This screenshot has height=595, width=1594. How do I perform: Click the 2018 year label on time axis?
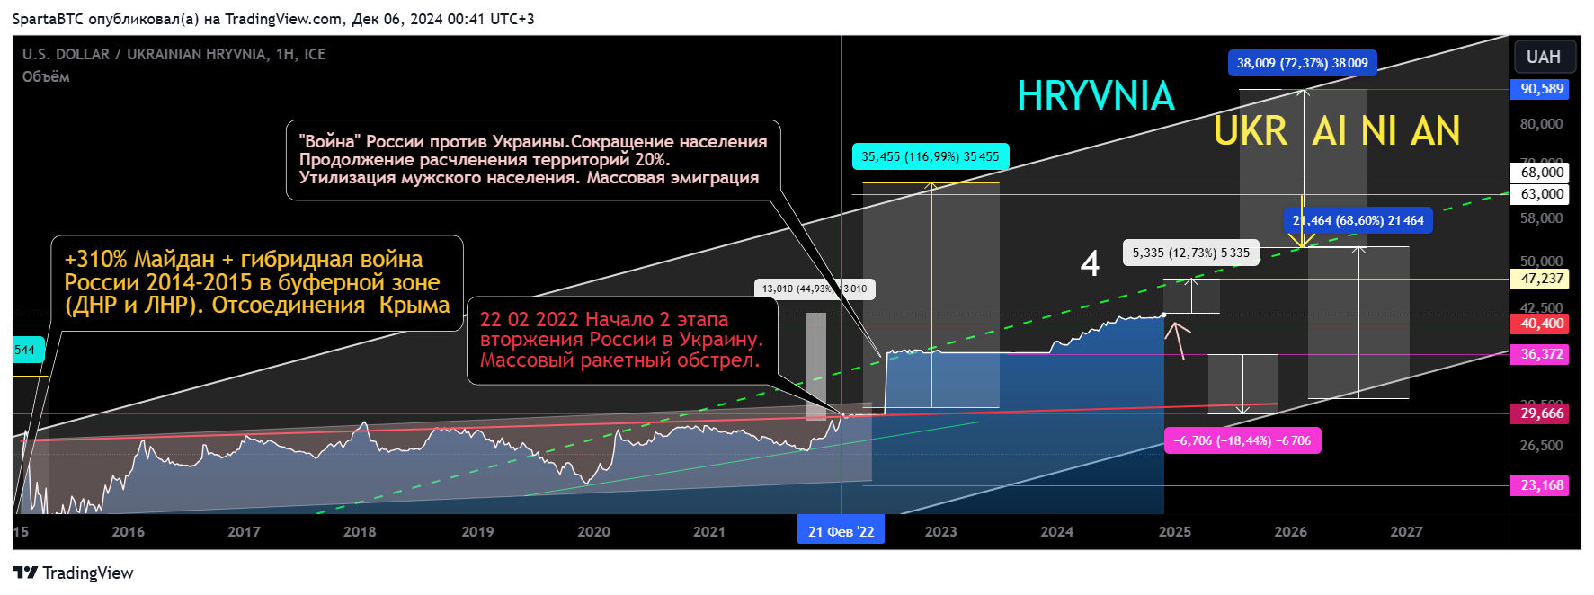(360, 532)
